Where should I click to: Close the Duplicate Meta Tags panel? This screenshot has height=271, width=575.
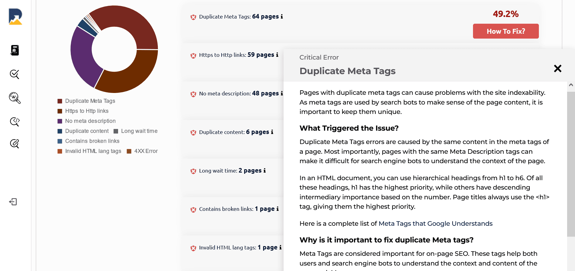(x=557, y=68)
